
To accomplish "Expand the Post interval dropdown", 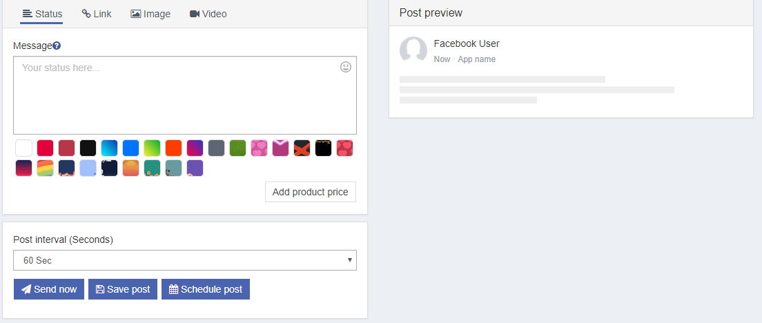I will click(x=185, y=260).
